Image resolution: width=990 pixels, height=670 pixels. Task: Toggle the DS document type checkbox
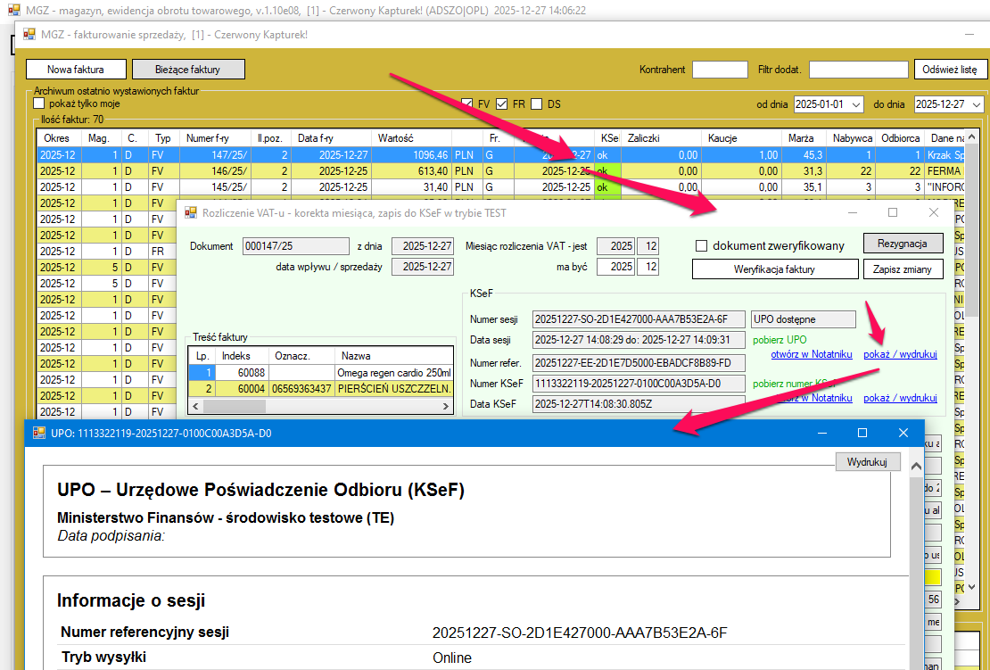tap(536, 103)
